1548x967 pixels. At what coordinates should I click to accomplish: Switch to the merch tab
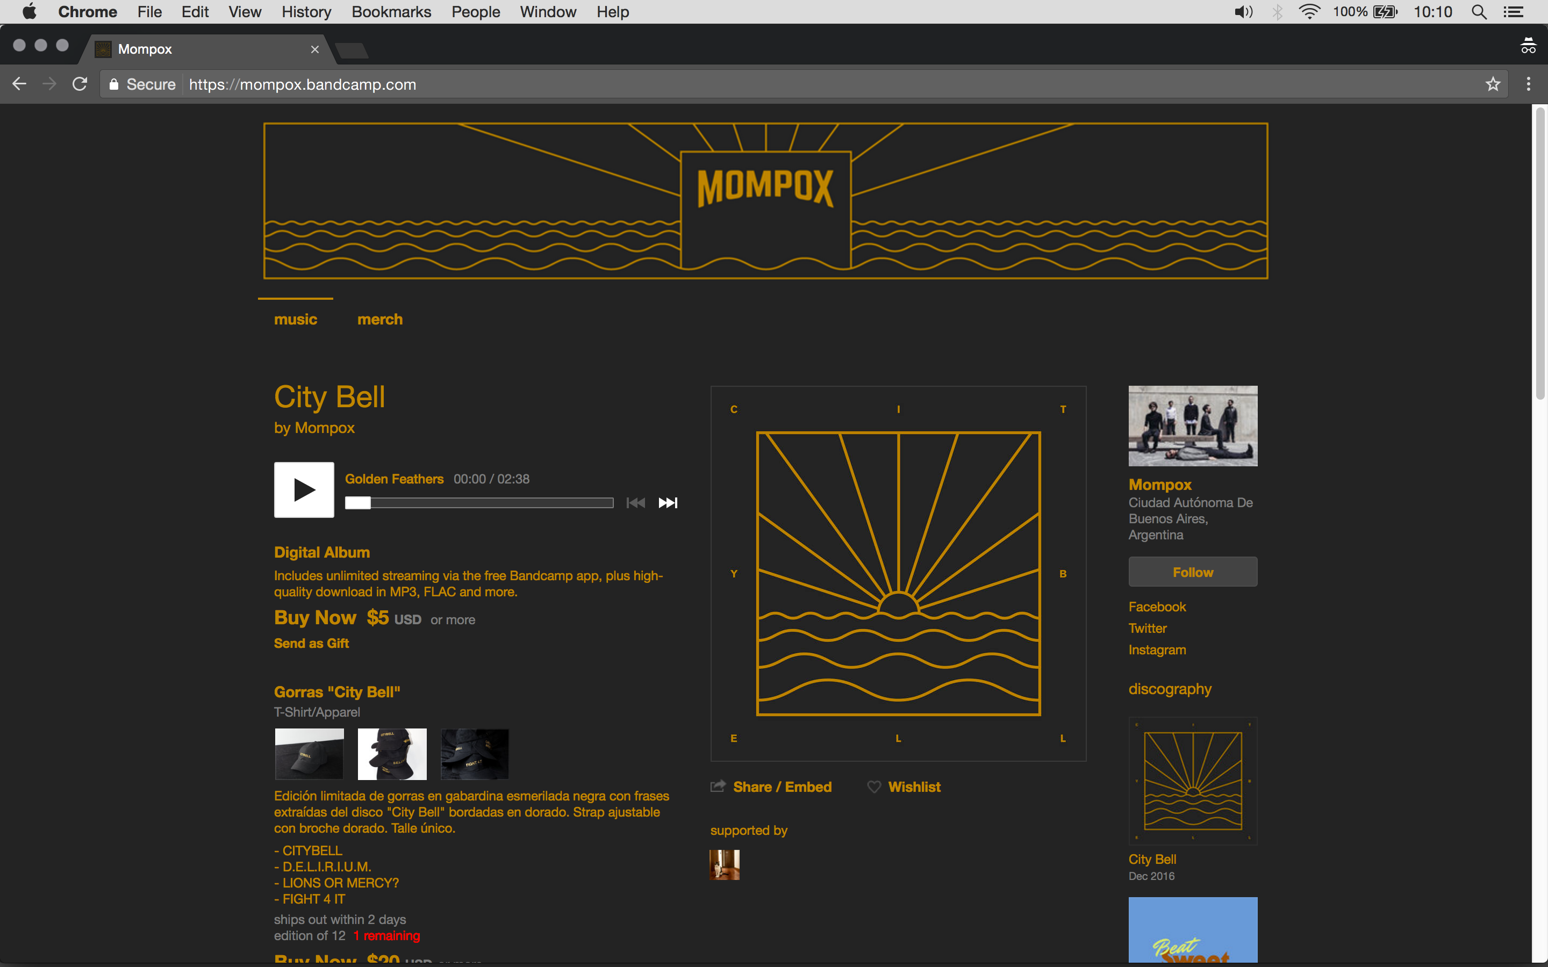point(379,319)
